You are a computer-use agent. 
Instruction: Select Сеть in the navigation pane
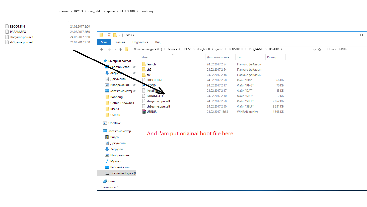coord(111,181)
